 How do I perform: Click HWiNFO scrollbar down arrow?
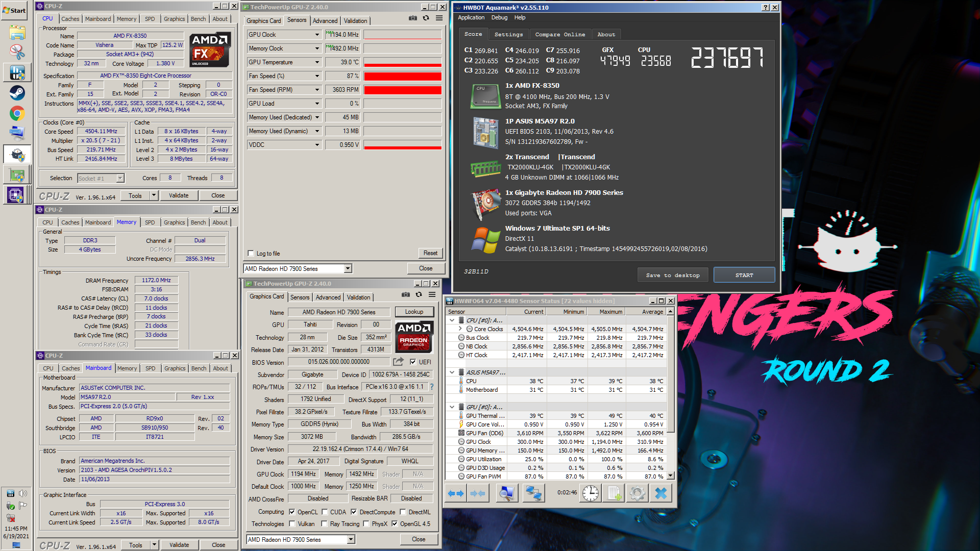pyautogui.click(x=671, y=475)
